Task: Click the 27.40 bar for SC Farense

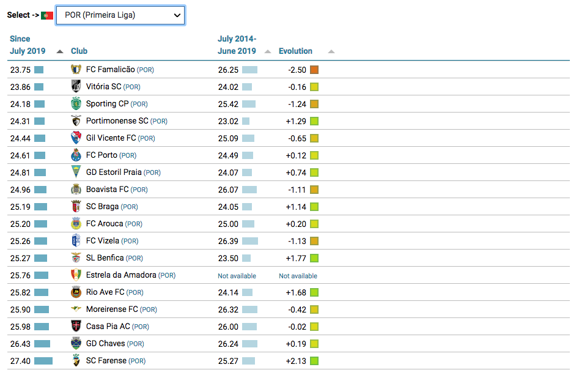Action: [x=43, y=361]
